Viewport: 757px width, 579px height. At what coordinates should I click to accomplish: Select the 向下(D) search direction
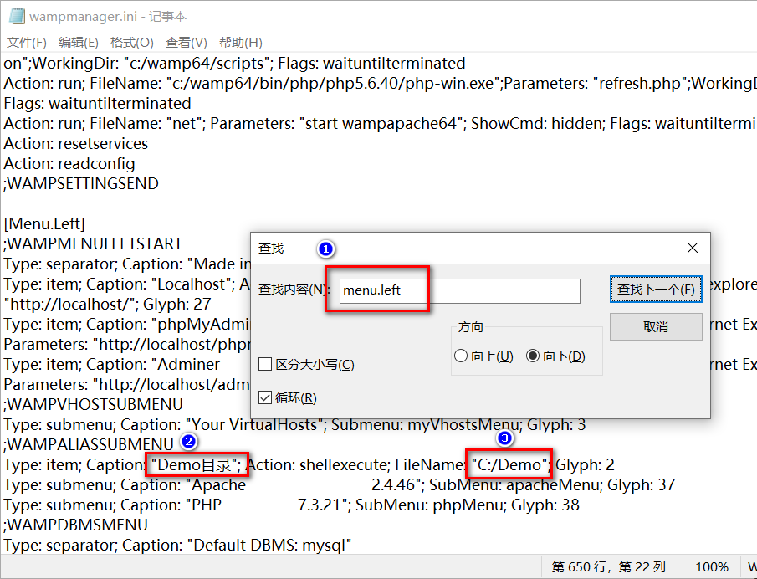[x=533, y=355]
